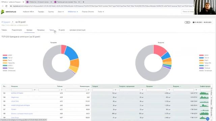
Task: Open the Фильтры side panel
Action: pyautogui.click(x=212, y=102)
